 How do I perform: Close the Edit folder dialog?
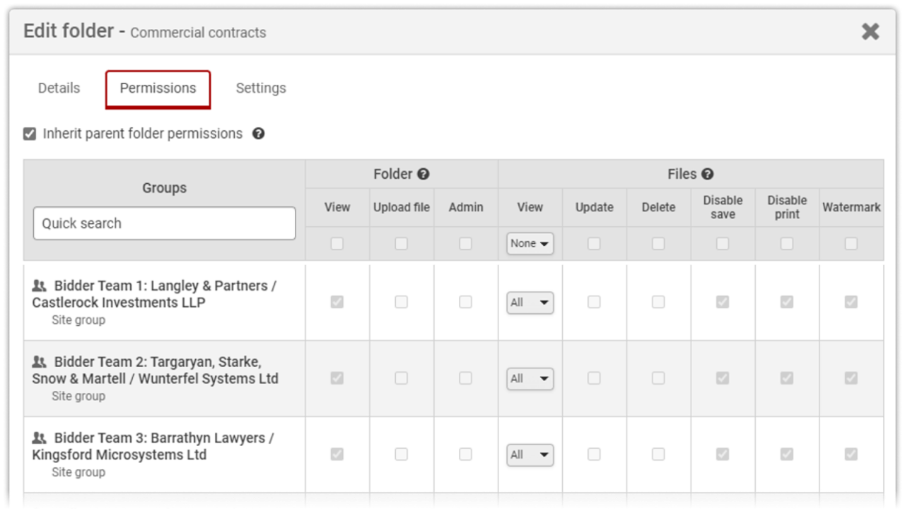pos(870,31)
